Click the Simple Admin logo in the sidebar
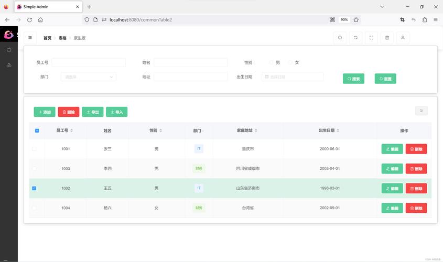The height and width of the screenshot is (262, 443). coord(8,35)
